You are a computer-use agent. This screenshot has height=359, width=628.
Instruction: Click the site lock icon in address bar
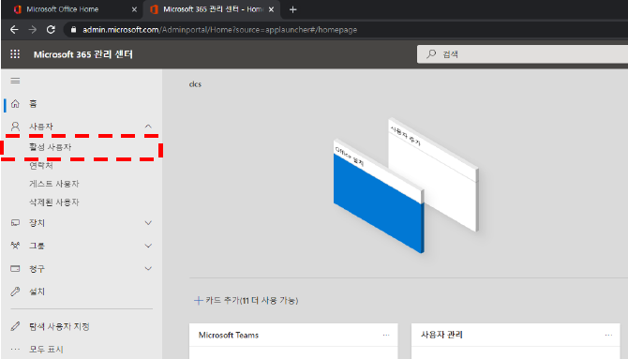click(x=73, y=30)
